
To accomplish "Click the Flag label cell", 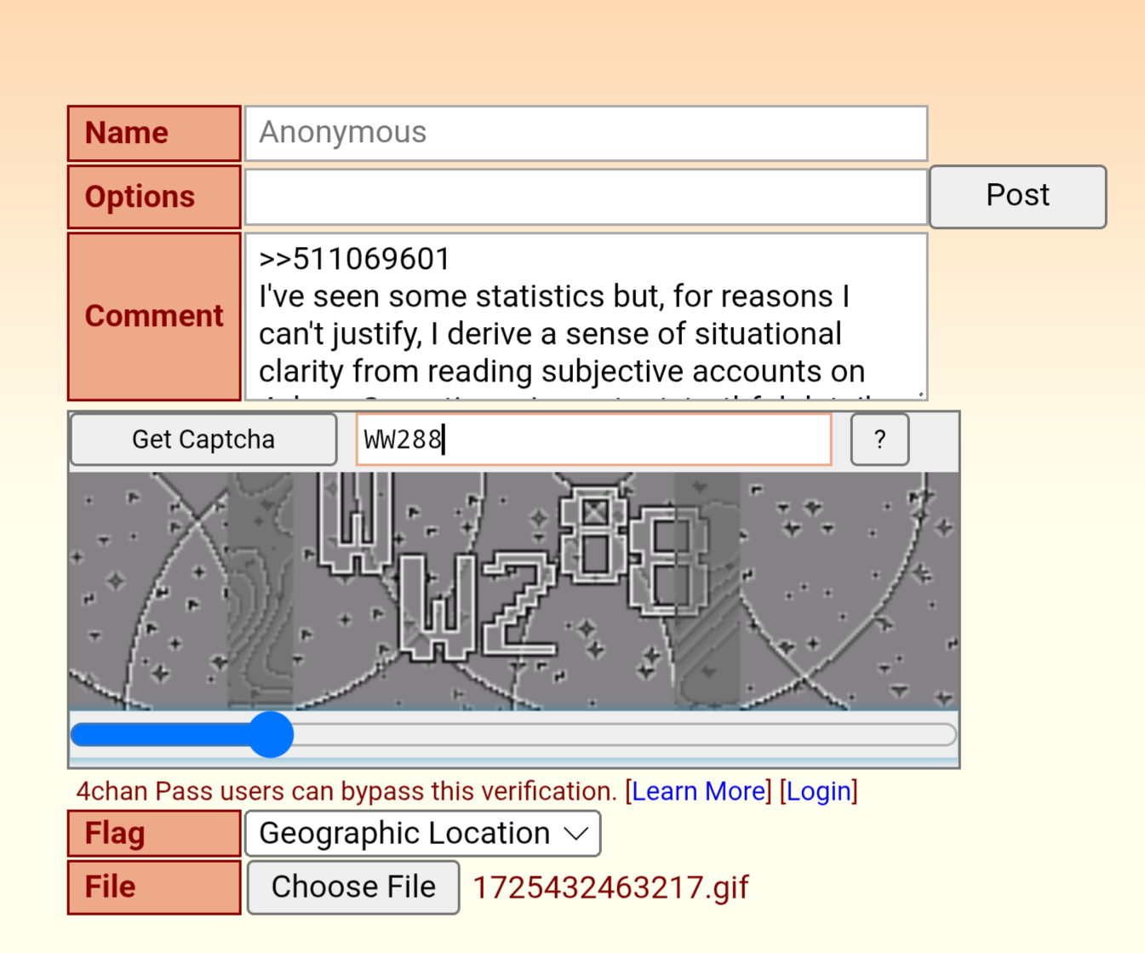I will pos(154,833).
